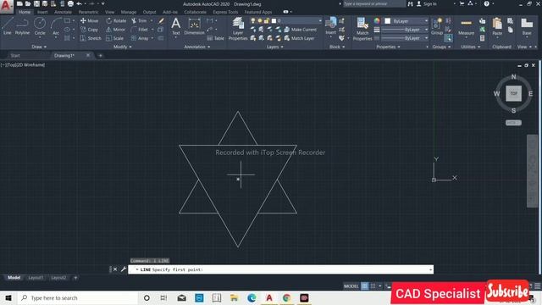Expand the Layers panel
Viewport: 542px width, 305px height.
274,47
